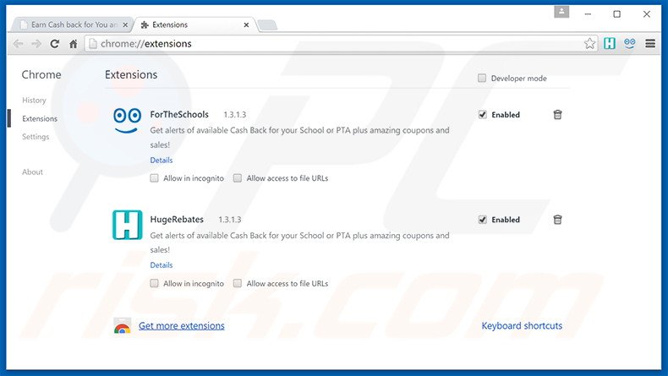Close the Earn Cash back tab
Image resolution: width=668 pixels, height=376 pixels.
(x=125, y=25)
